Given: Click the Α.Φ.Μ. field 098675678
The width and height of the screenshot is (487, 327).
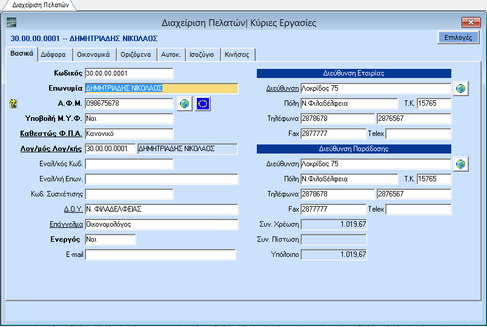Looking at the screenshot, I should [x=129, y=103].
